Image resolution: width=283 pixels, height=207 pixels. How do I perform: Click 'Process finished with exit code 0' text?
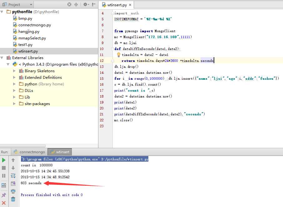[52, 195]
